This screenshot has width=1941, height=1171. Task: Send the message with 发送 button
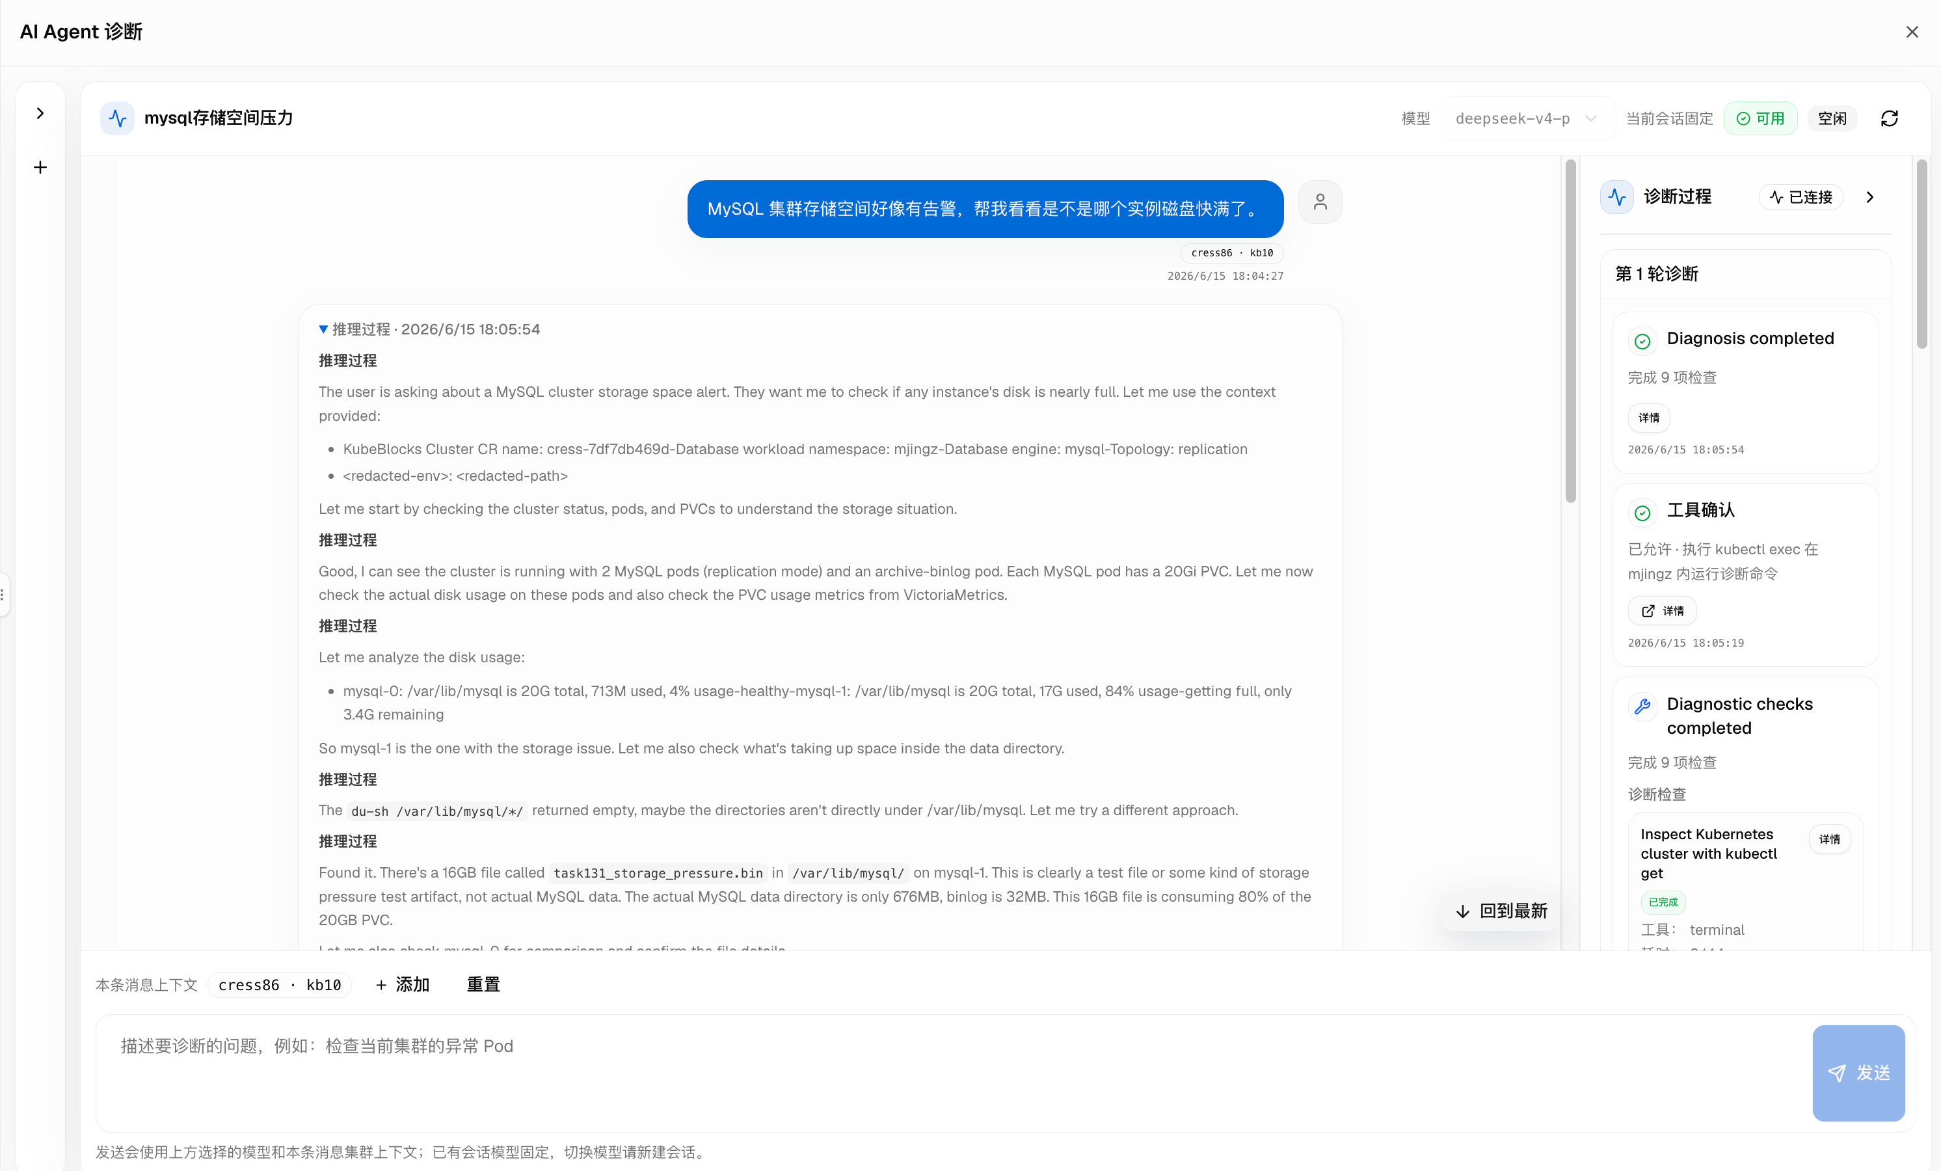(1858, 1073)
